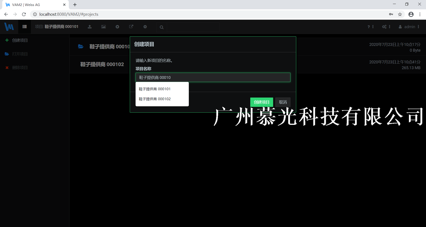
Task: Click the browser address bar URL
Action: pyautogui.click(x=69, y=14)
